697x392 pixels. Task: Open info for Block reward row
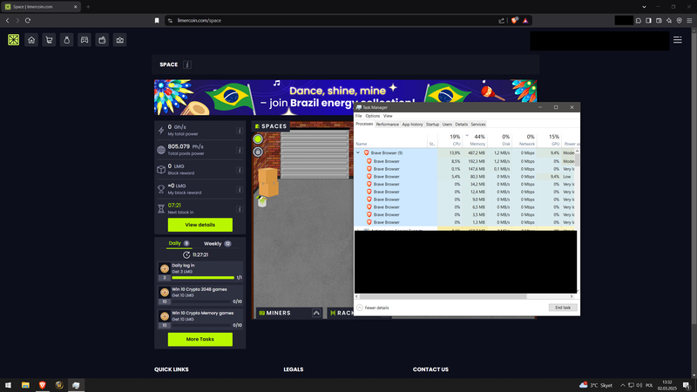[239, 170]
